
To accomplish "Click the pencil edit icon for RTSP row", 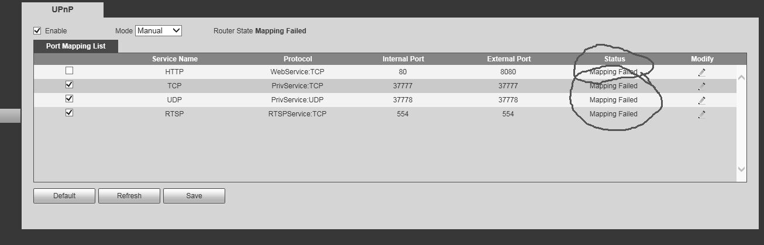I will pyautogui.click(x=701, y=114).
